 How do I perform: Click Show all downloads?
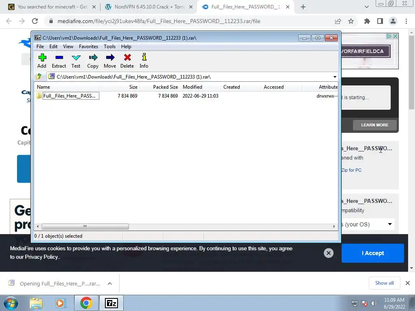[x=384, y=283]
